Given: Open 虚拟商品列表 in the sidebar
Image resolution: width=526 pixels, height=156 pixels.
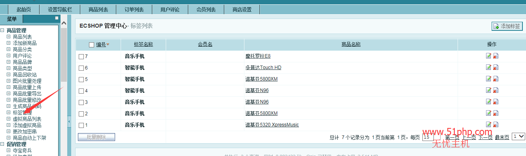Looking at the screenshot, I should click(x=27, y=119).
